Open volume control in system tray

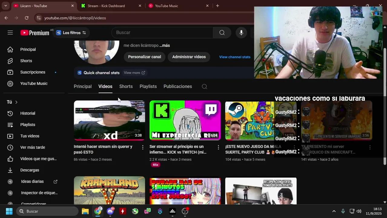click(359, 211)
